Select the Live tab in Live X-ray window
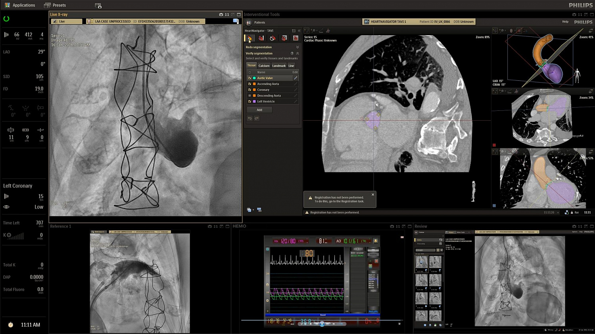 pos(67,21)
